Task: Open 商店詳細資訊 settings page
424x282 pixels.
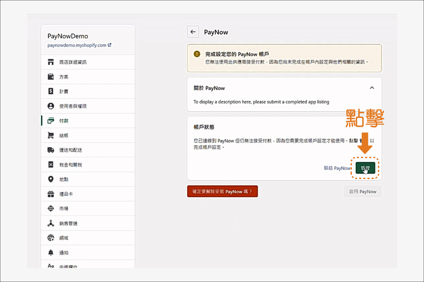Action: [88, 62]
